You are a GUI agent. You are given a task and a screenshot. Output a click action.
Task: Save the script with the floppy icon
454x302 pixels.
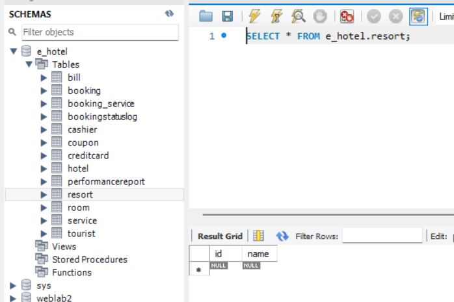[x=227, y=16]
